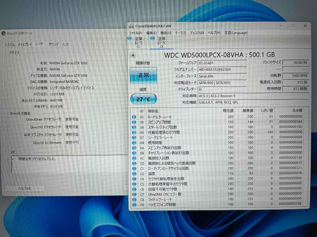Select the D: drive status orb
317x237 pixels.
pos(153,38)
